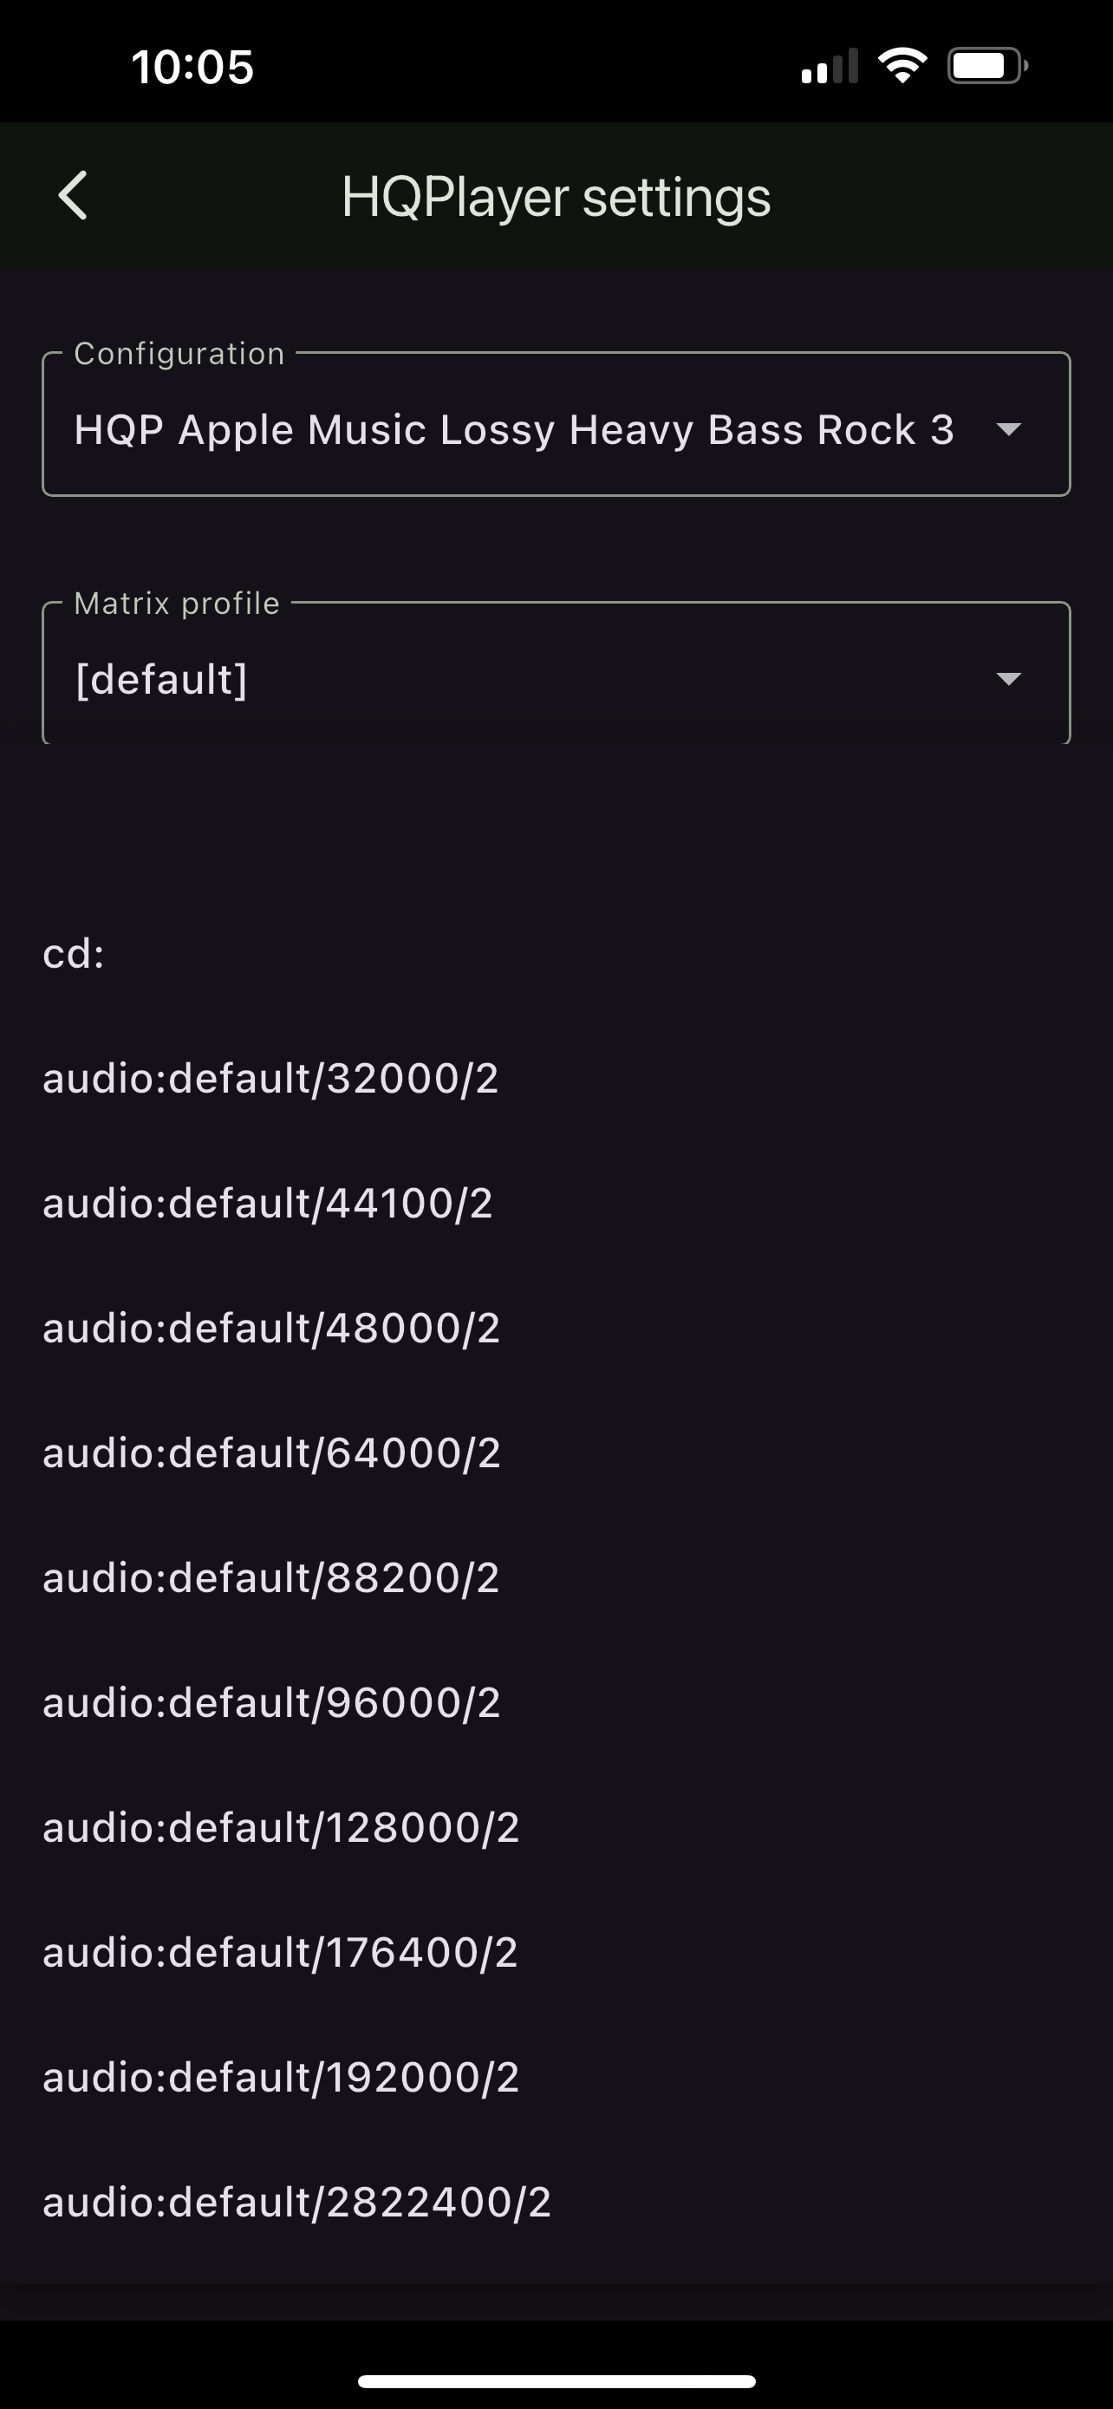The width and height of the screenshot is (1113, 2409).
Task: Select audio:default/2822400/2 entry
Action: click(297, 2203)
